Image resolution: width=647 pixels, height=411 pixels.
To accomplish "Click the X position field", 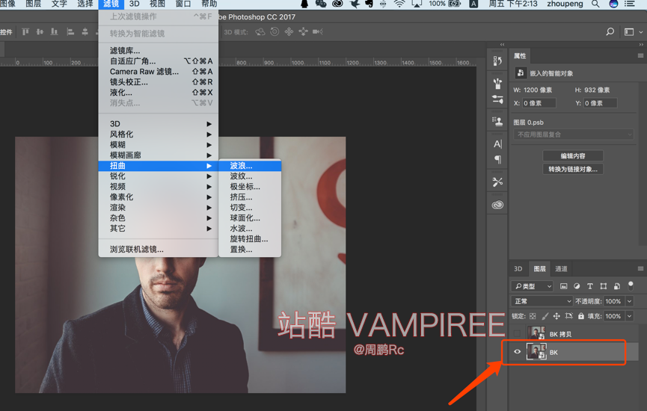I will 539,103.
